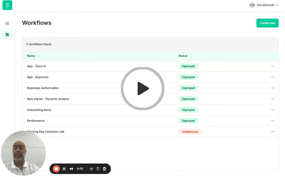This screenshot has height=177, width=285.
Task: Pause the screen recording
Action: [64, 169]
